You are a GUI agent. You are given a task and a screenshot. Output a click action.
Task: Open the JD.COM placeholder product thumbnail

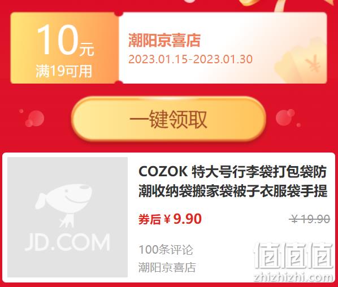(67, 217)
